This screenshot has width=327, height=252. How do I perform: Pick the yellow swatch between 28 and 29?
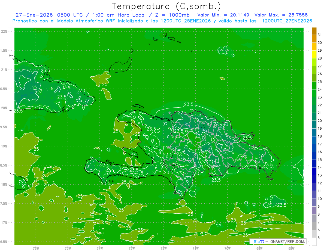click(314, 54)
